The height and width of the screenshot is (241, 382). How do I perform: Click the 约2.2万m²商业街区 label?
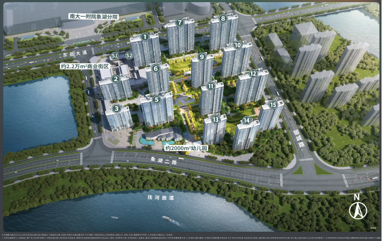(x=85, y=66)
